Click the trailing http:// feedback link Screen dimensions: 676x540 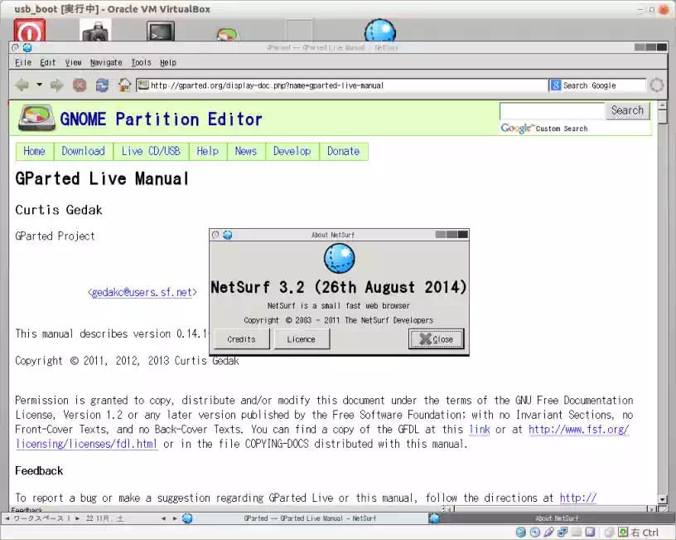tap(578, 498)
